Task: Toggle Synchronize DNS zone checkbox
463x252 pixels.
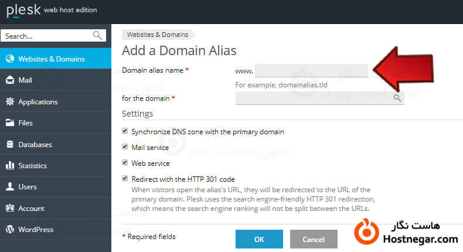Action: (x=125, y=132)
